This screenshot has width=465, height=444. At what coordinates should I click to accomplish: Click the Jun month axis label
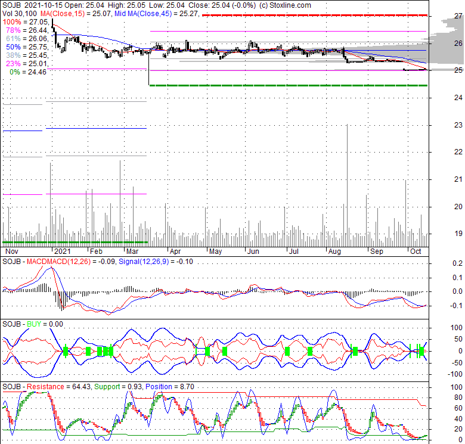pyautogui.click(x=253, y=252)
